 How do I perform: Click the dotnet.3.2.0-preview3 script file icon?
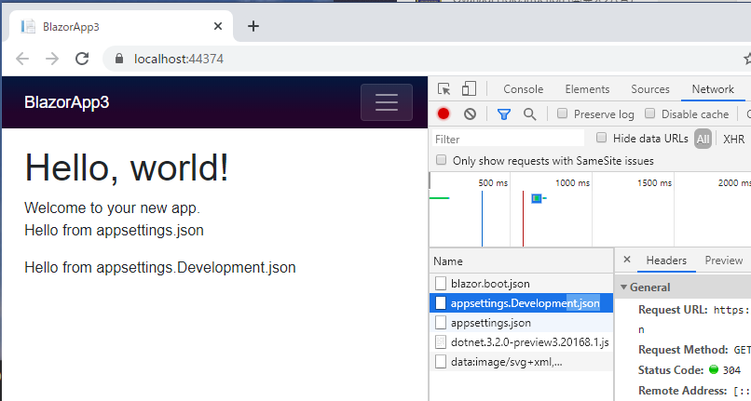click(441, 342)
